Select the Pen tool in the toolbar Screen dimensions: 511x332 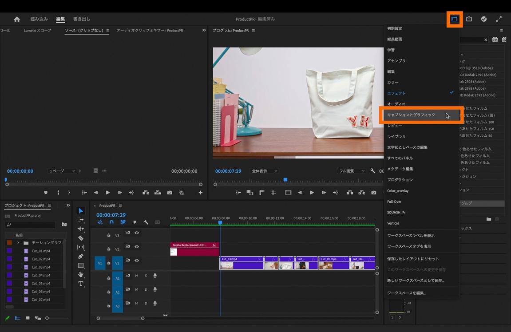tap(80, 256)
